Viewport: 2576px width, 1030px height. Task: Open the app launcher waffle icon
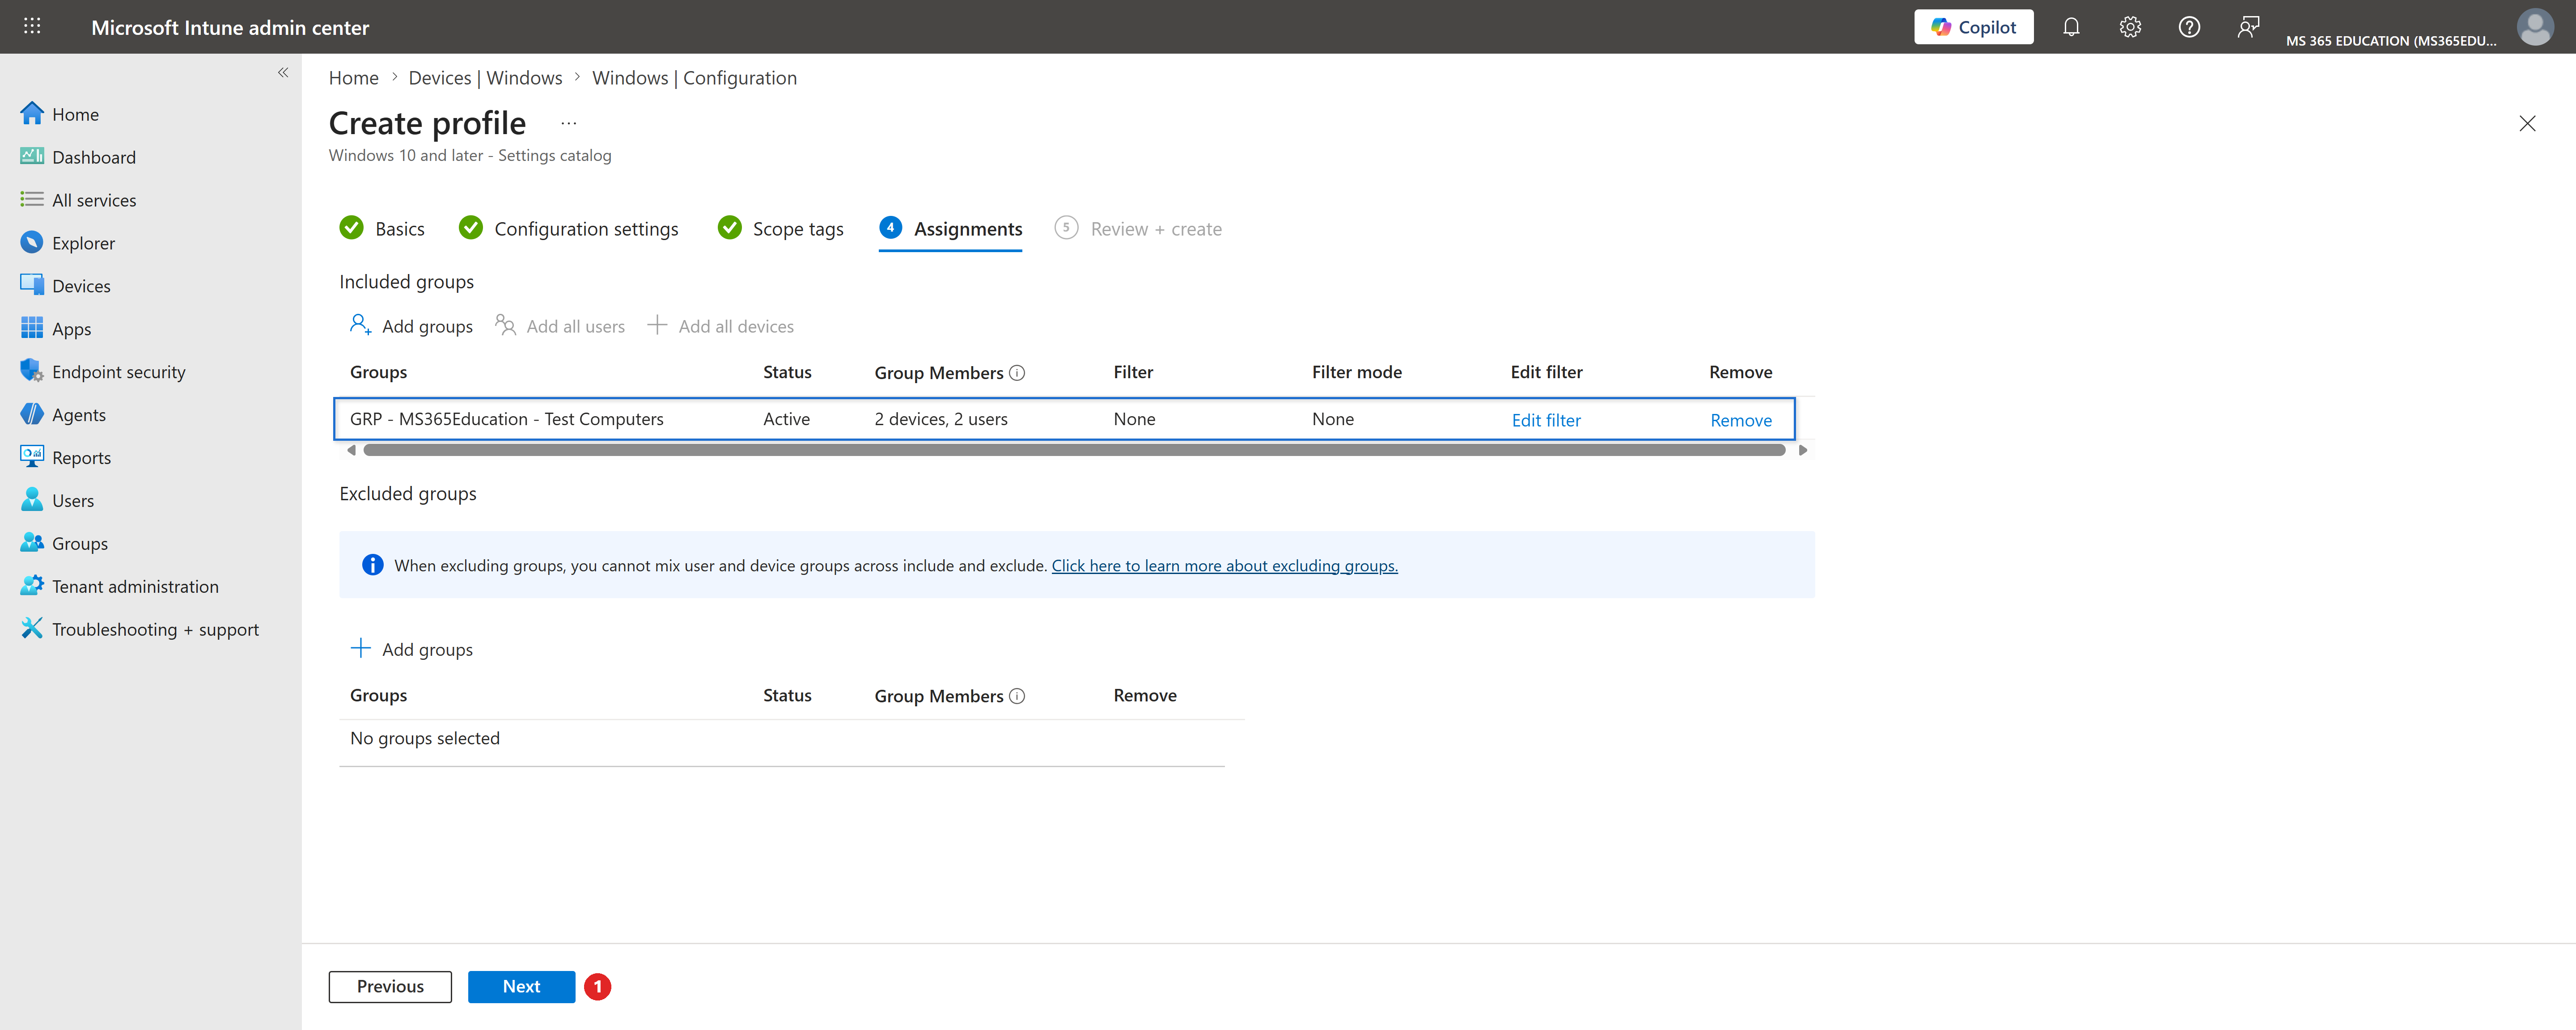coord(32,26)
